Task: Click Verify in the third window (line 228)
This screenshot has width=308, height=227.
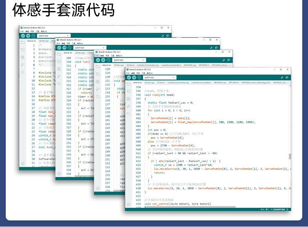Action: [x=98, y=60]
